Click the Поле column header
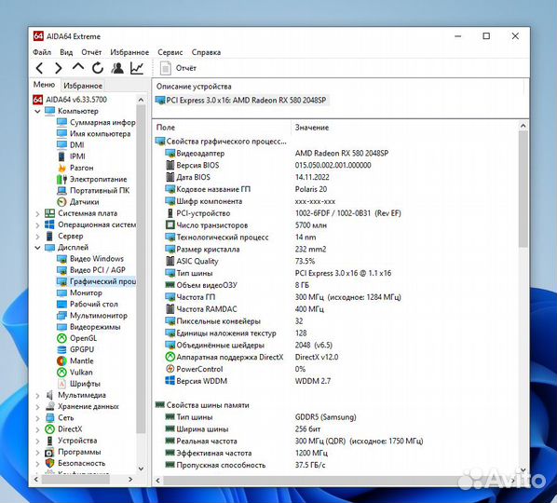 point(166,128)
